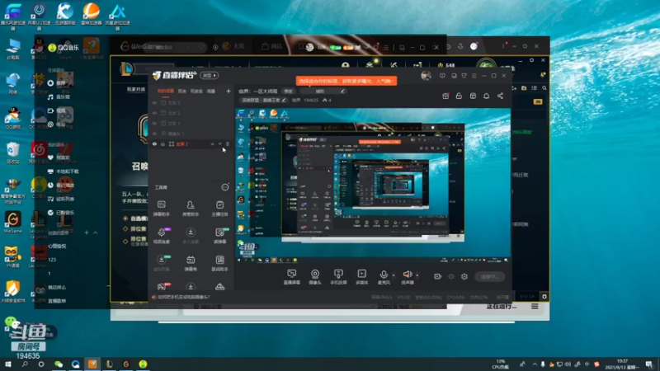Click the orange tag suggestion banner
Image resolution: width=660 pixels, height=371 pixels.
[346, 80]
